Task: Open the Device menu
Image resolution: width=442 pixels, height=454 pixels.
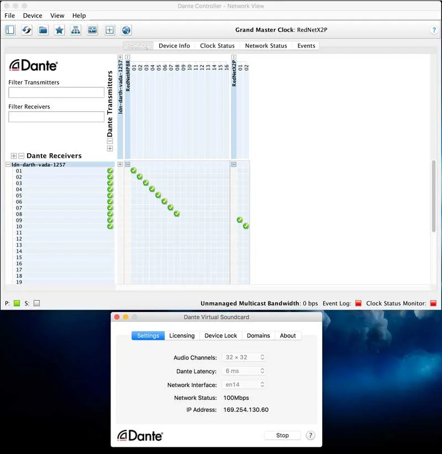Action: [33, 15]
